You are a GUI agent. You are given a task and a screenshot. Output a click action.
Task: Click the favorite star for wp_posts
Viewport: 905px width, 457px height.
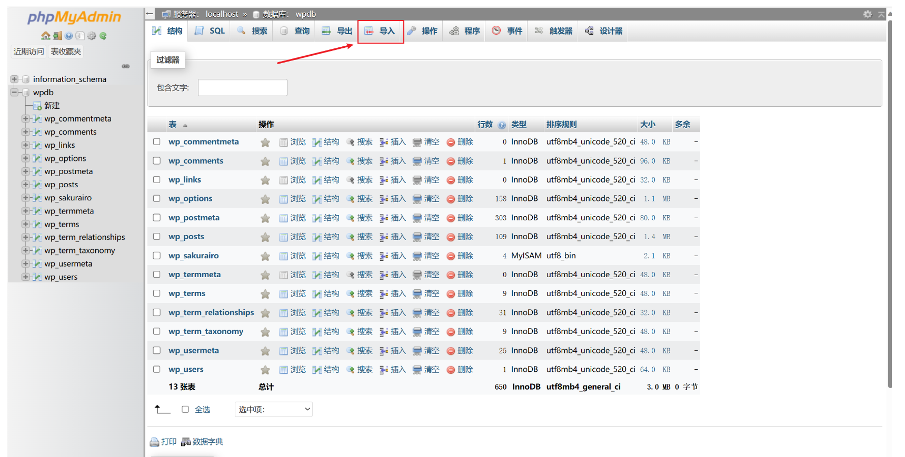click(265, 237)
